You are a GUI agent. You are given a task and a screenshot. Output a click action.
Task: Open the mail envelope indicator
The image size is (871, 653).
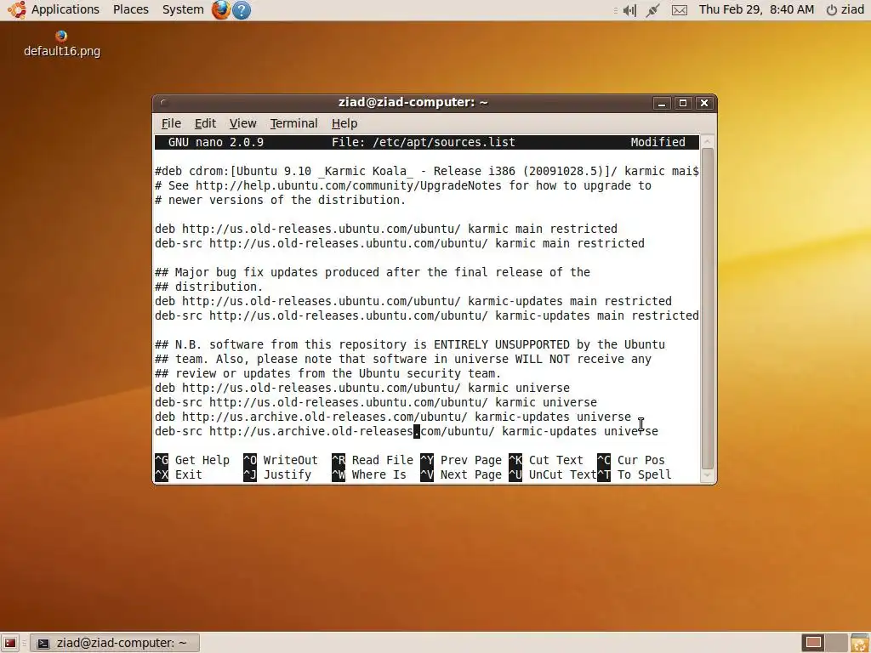click(680, 10)
